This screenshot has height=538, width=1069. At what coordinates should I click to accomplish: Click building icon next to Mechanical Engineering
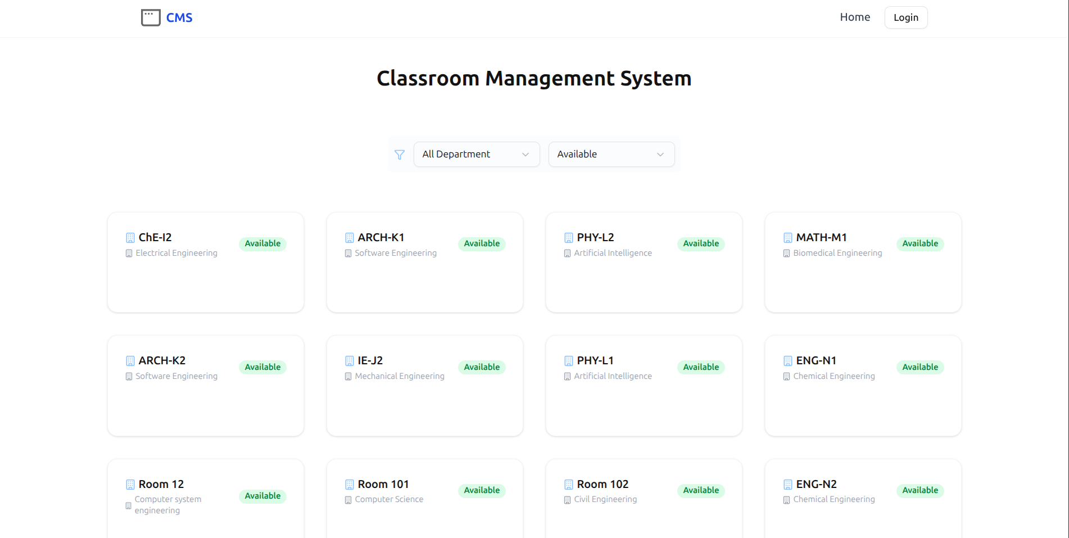pos(348,377)
